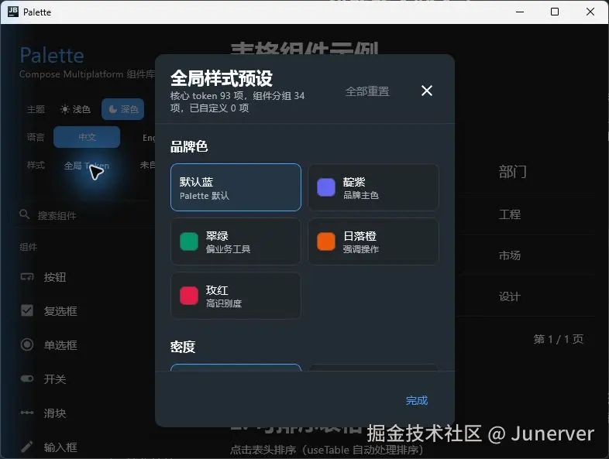Viewport: 609px width, 459px height.
Task: Click the radio icon beside 单选框
Action: 27,344
